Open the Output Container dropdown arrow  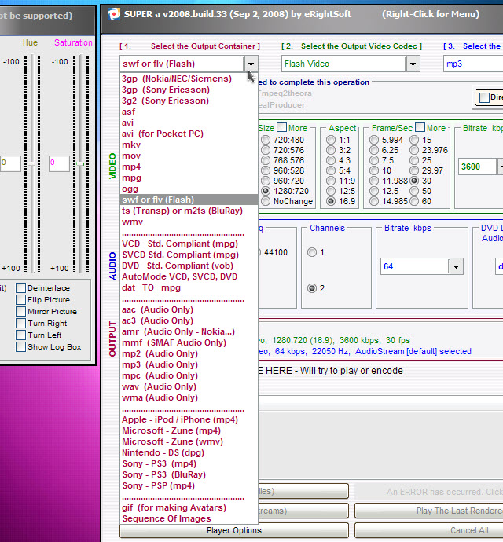251,64
